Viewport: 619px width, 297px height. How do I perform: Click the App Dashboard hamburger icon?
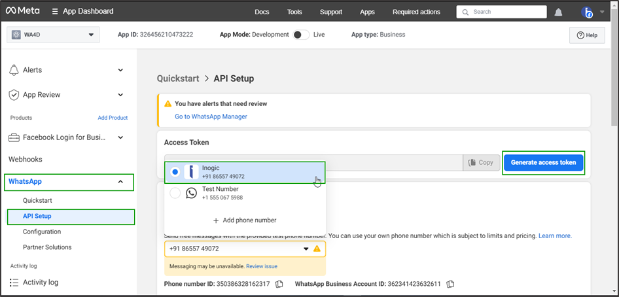(x=55, y=12)
